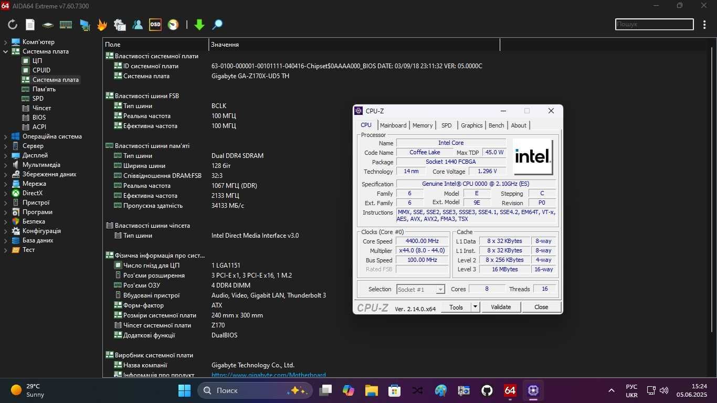This screenshot has width=717, height=403.
Task: Expand the Комп'ютер tree node
Action: click(x=5, y=42)
